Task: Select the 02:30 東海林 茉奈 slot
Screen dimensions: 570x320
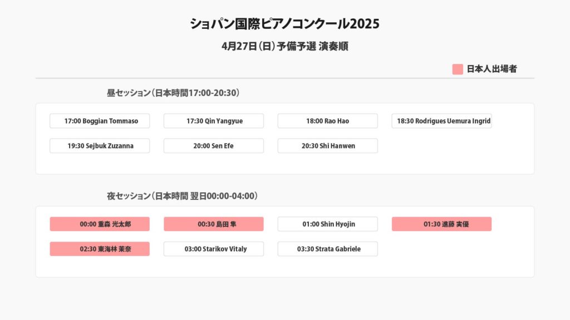Action: coord(100,249)
